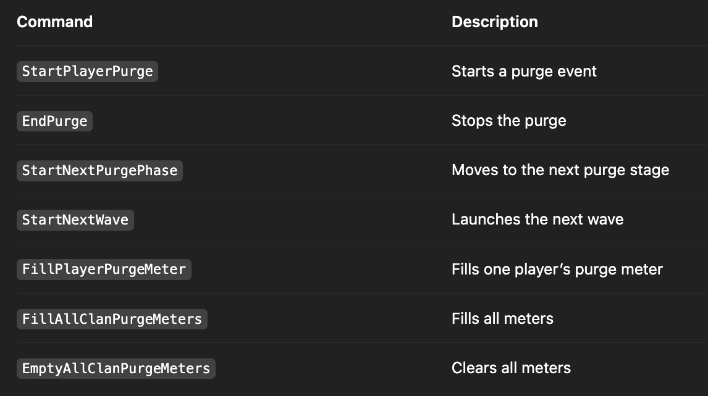Click the StartNextPurgePhase command
This screenshot has width=708, height=396.
100,170
